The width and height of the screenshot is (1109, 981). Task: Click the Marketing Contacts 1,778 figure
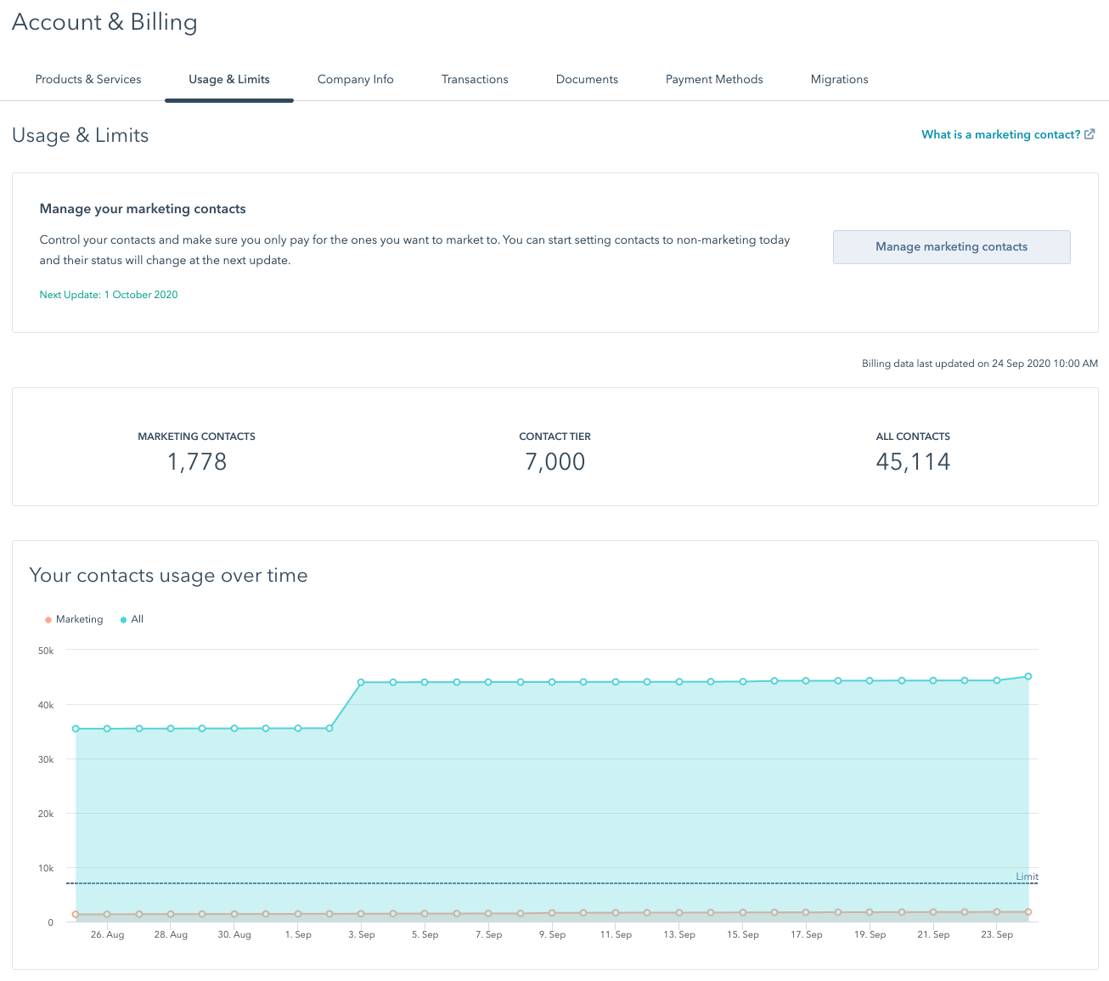click(x=197, y=462)
